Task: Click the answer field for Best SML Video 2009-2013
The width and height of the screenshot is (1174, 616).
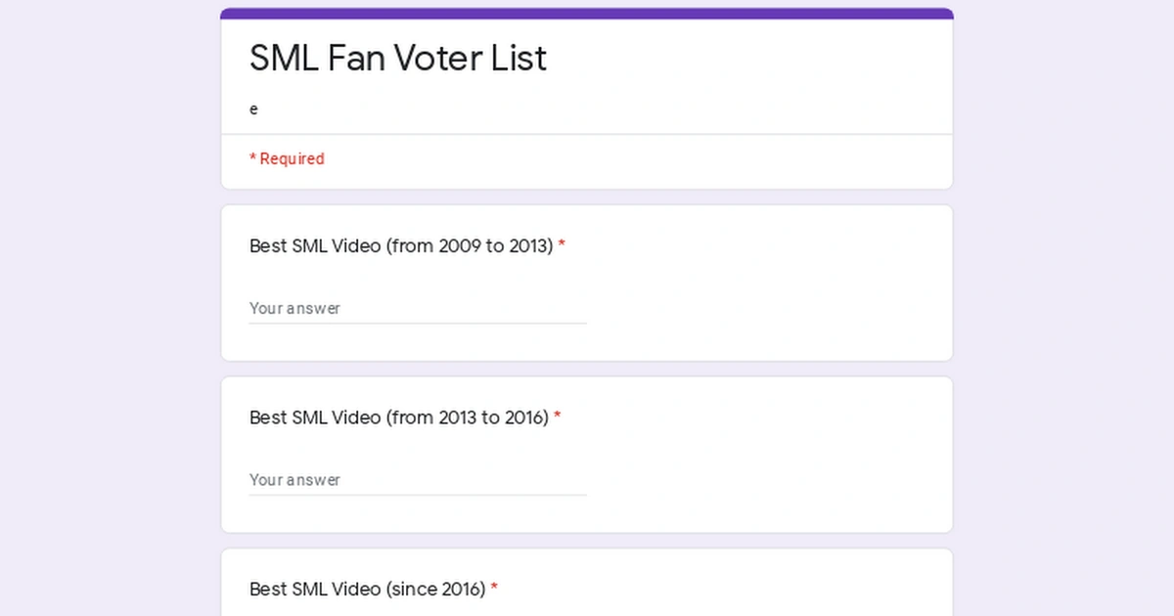Action: click(418, 308)
